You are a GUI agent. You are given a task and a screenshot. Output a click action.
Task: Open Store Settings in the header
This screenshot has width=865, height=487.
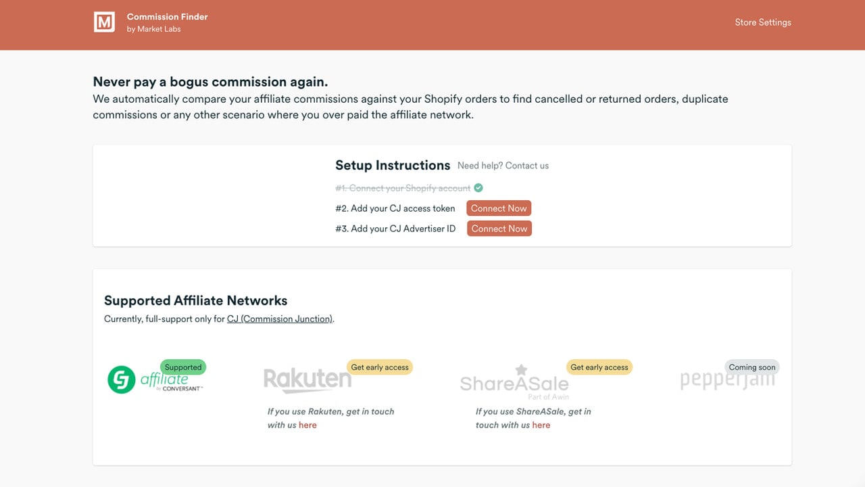click(763, 22)
